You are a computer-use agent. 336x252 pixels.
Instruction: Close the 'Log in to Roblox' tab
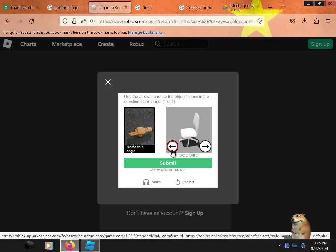(x=126, y=7)
